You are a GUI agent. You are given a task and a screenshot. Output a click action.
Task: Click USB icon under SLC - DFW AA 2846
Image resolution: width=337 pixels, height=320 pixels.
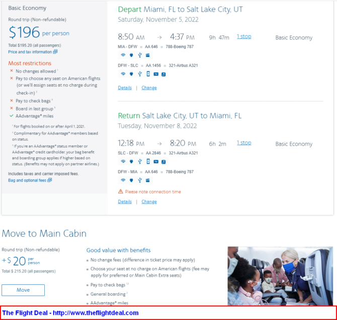140,161
